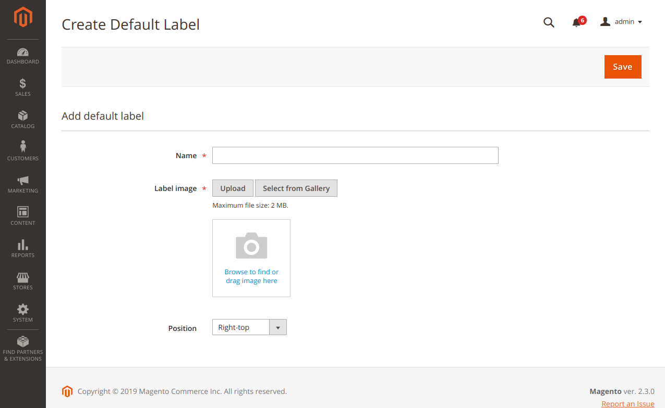This screenshot has height=408, width=665.
Task: Click the admin user avatar icon
Action: (605, 22)
